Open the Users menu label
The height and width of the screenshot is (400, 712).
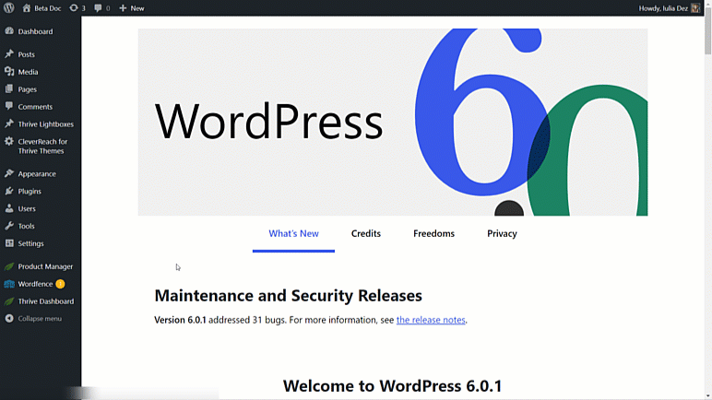[27, 208]
